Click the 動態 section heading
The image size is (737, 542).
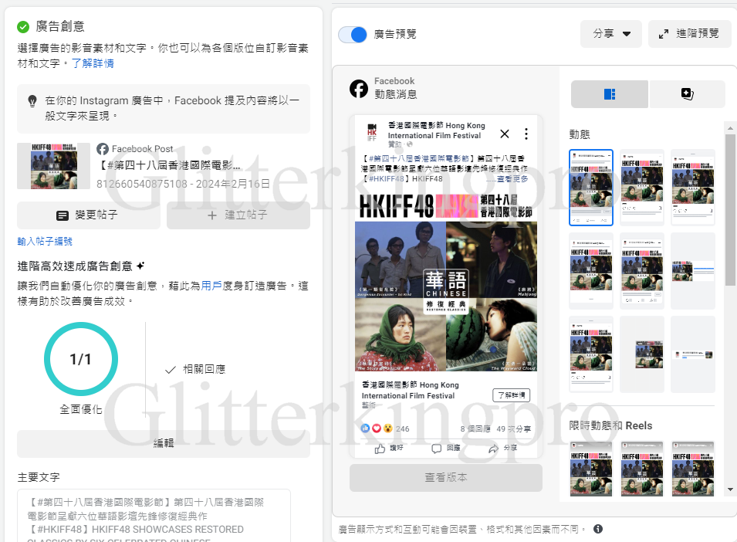pos(579,134)
